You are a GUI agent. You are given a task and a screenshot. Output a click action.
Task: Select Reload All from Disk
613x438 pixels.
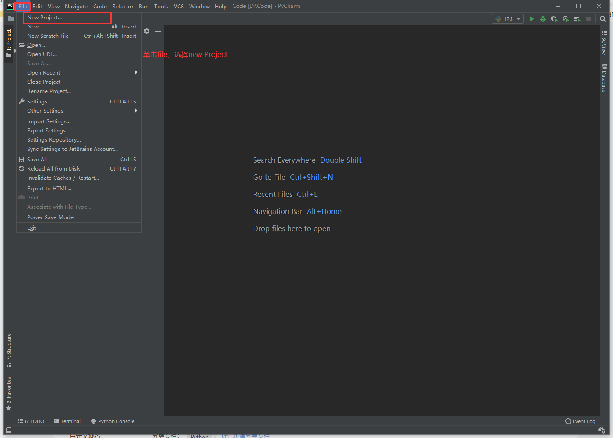point(79,169)
